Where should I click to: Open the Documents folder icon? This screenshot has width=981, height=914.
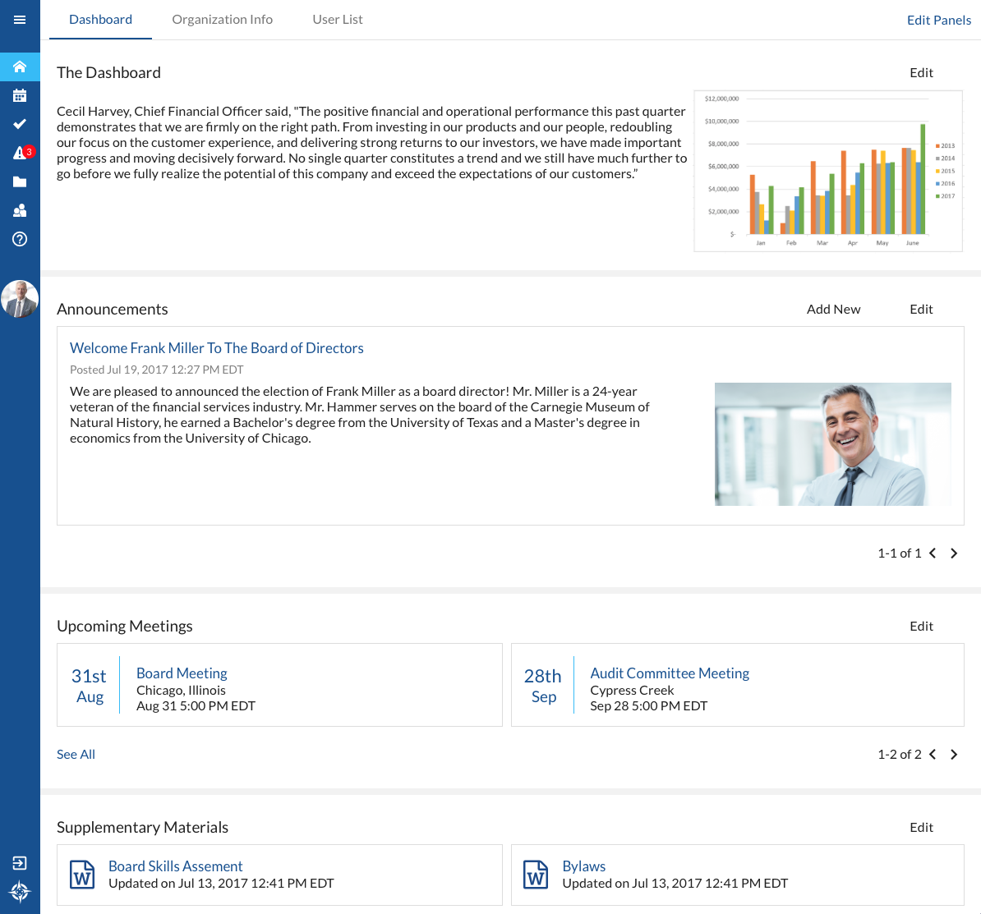click(20, 181)
